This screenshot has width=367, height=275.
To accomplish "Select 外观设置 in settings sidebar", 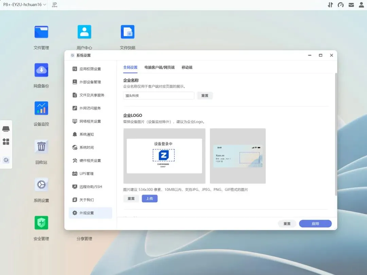I will [90, 213].
